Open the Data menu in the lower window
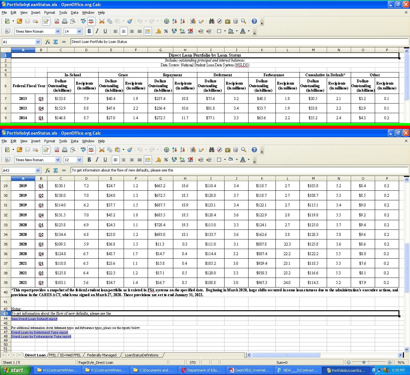 point(74,141)
